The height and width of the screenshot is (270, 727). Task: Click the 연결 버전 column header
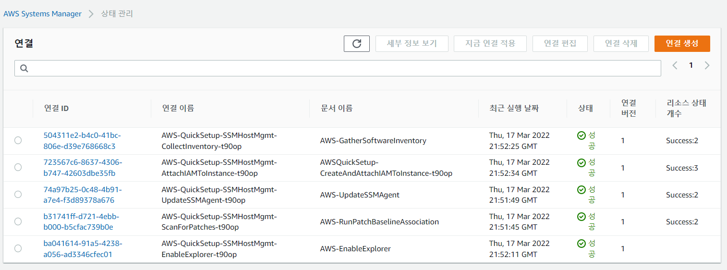coord(629,108)
